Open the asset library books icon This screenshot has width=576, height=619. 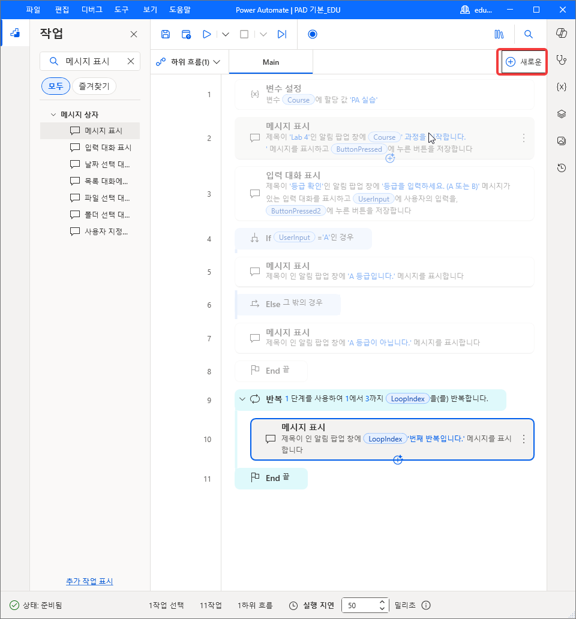click(499, 34)
